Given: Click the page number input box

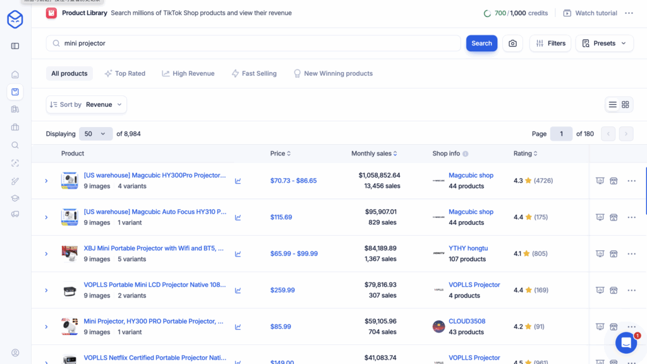Looking at the screenshot, I should point(561,134).
